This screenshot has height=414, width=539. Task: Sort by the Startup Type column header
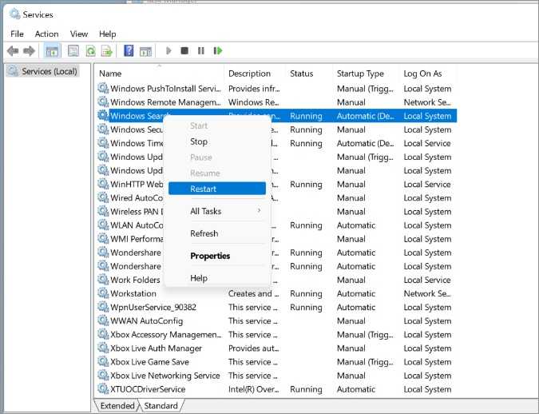point(366,74)
